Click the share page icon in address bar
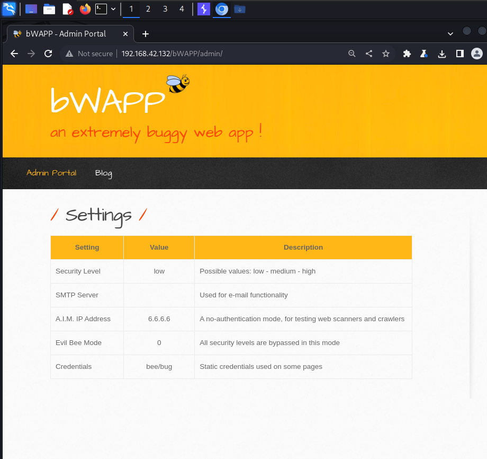Image resolution: width=487 pixels, height=459 pixels. coord(369,54)
